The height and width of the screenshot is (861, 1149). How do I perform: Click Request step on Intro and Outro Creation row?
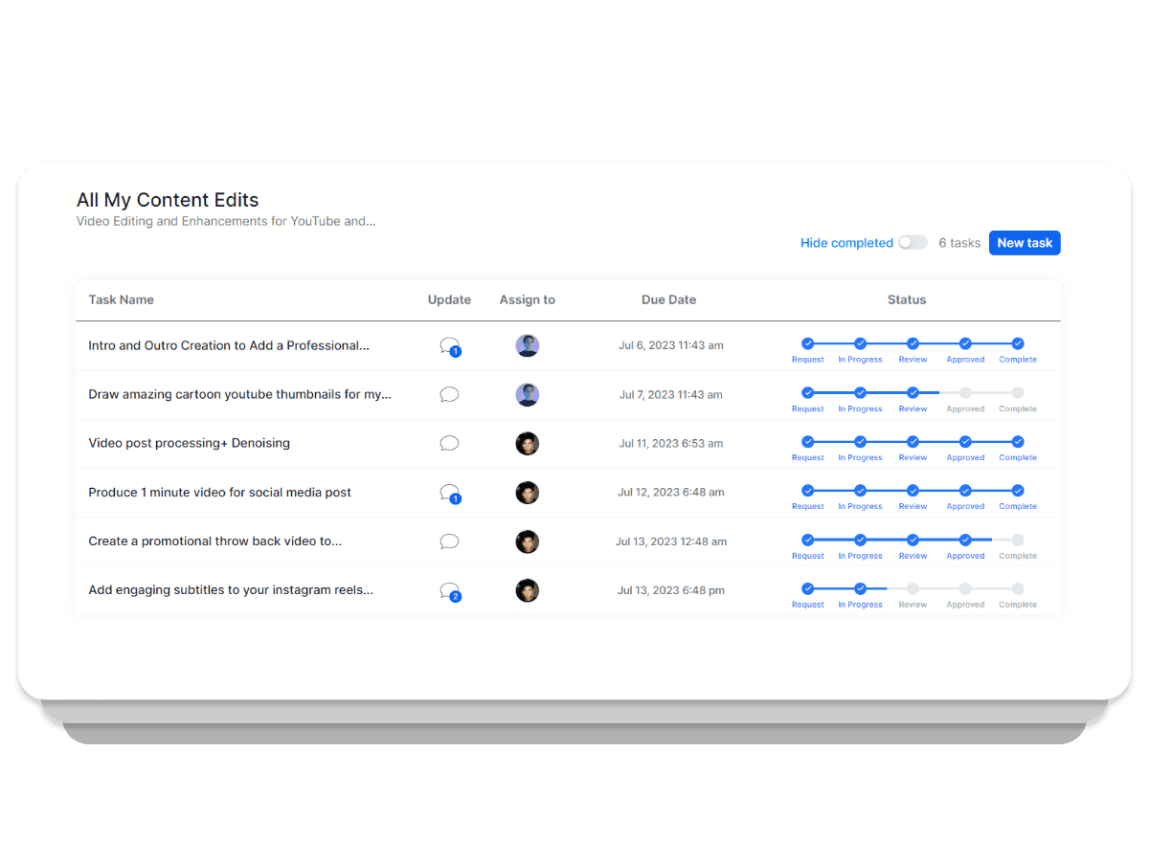tap(807, 343)
